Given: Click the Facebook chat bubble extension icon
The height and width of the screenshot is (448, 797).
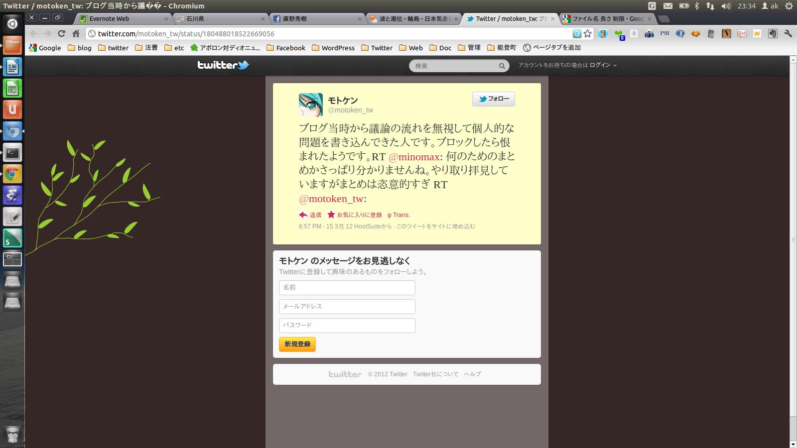Looking at the screenshot, I should (680, 34).
